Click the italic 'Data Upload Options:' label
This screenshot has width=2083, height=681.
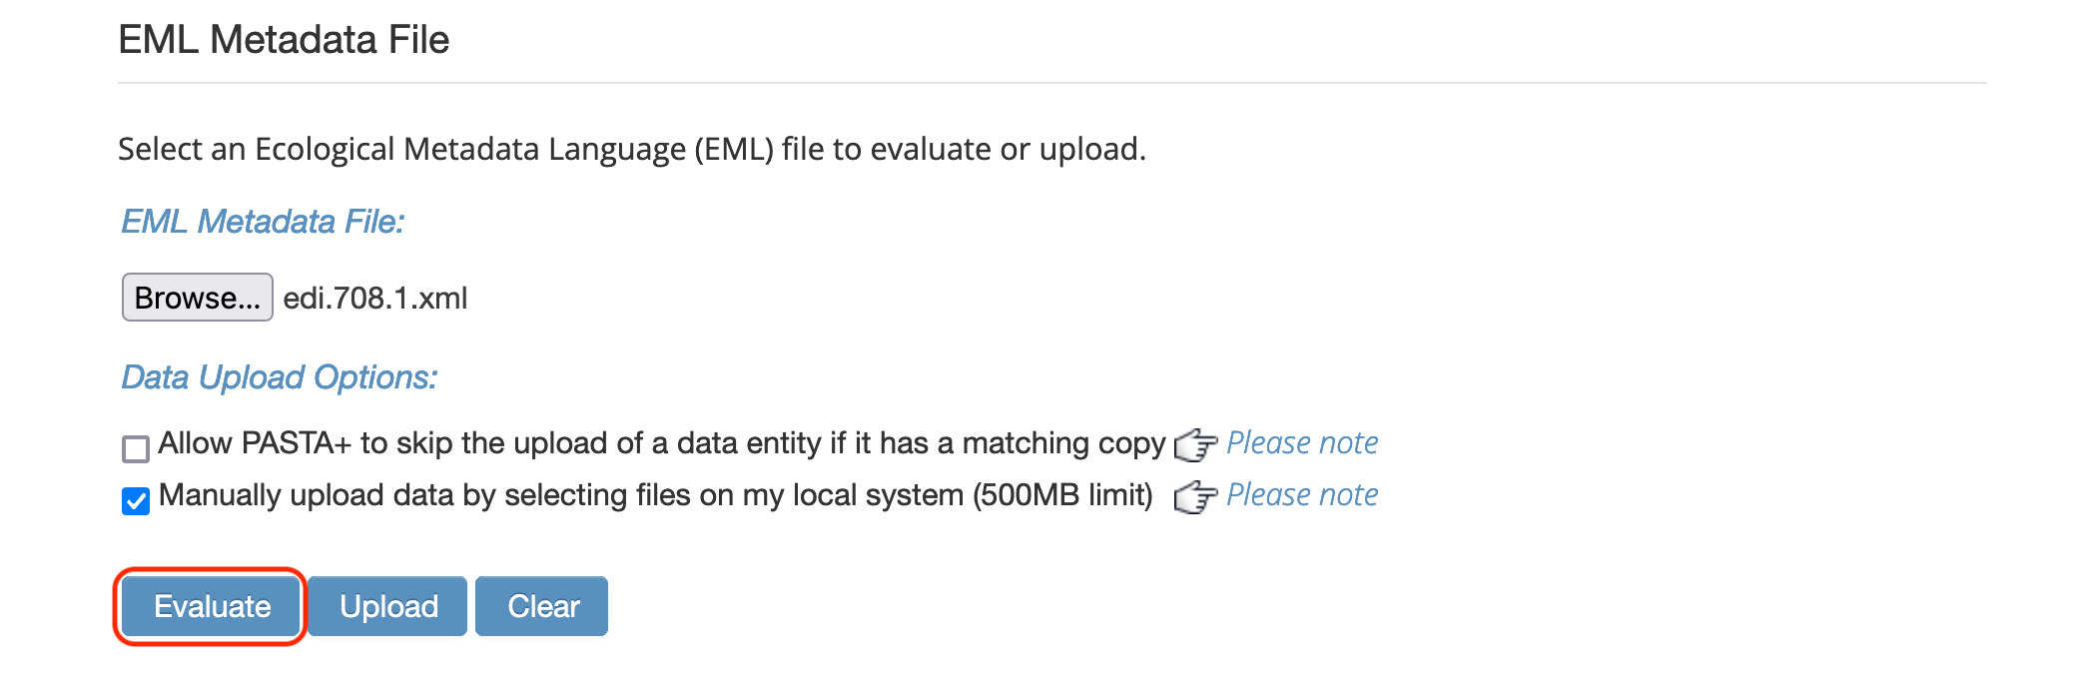(280, 377)
